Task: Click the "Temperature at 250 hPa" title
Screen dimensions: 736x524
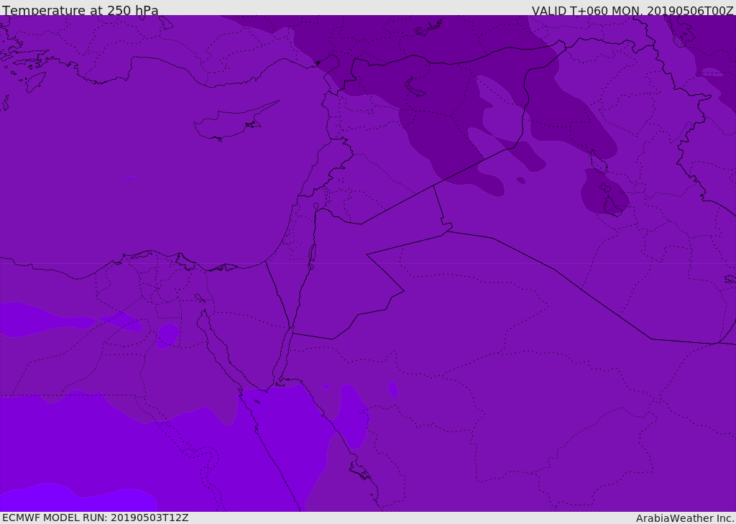Action: (80, 11)
